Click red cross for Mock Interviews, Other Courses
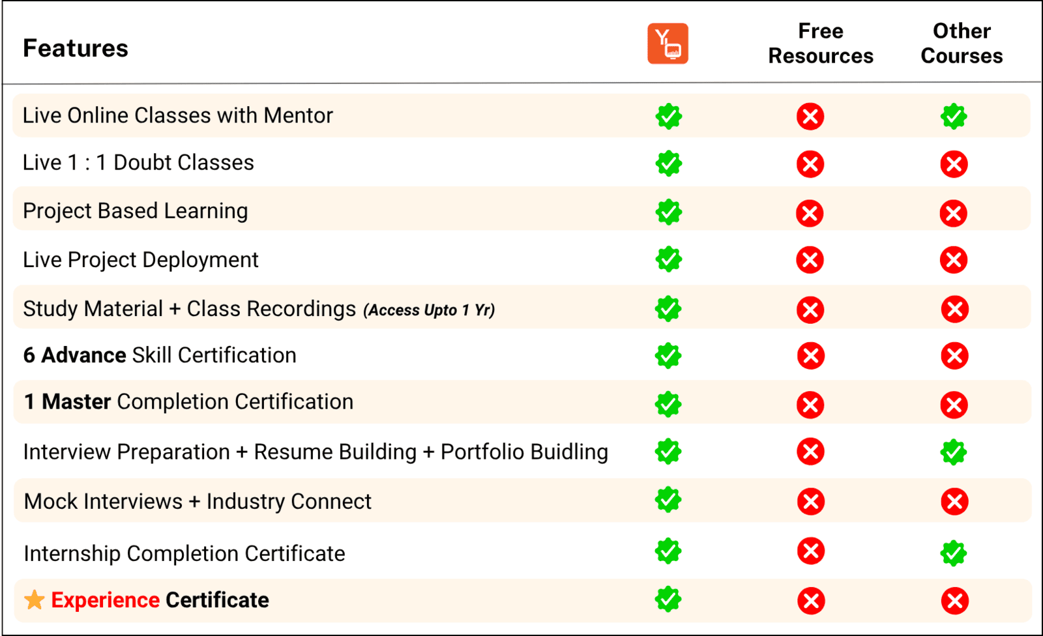This screenshot has width=1043, height=636. [x=954, y=502]
